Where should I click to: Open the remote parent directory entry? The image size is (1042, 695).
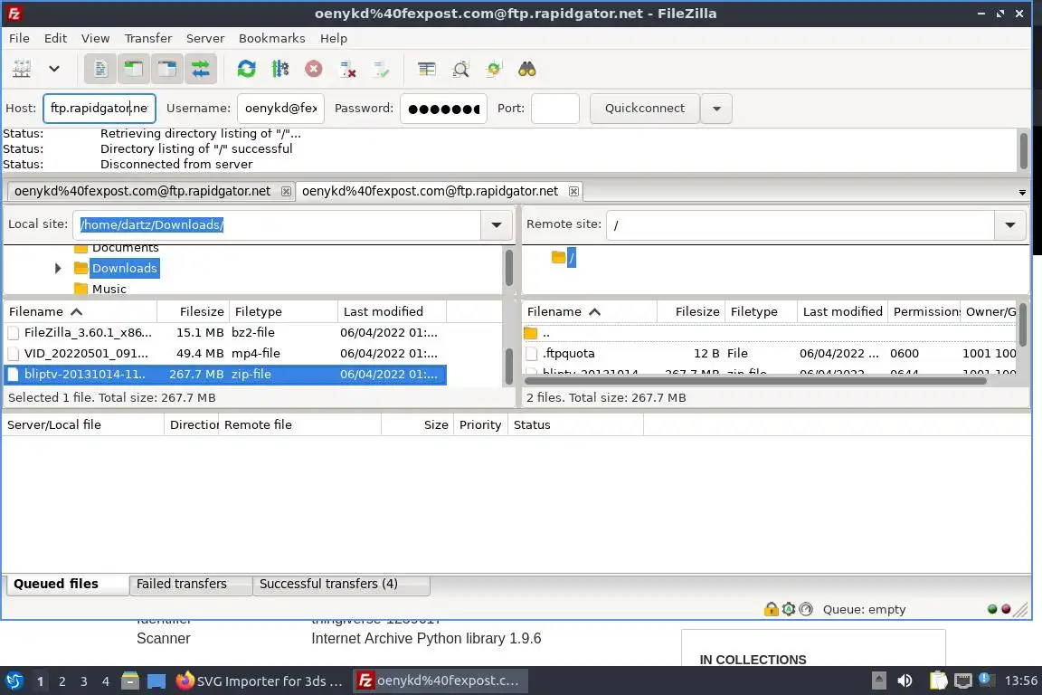pyautogui.click(x=770, y=333)
